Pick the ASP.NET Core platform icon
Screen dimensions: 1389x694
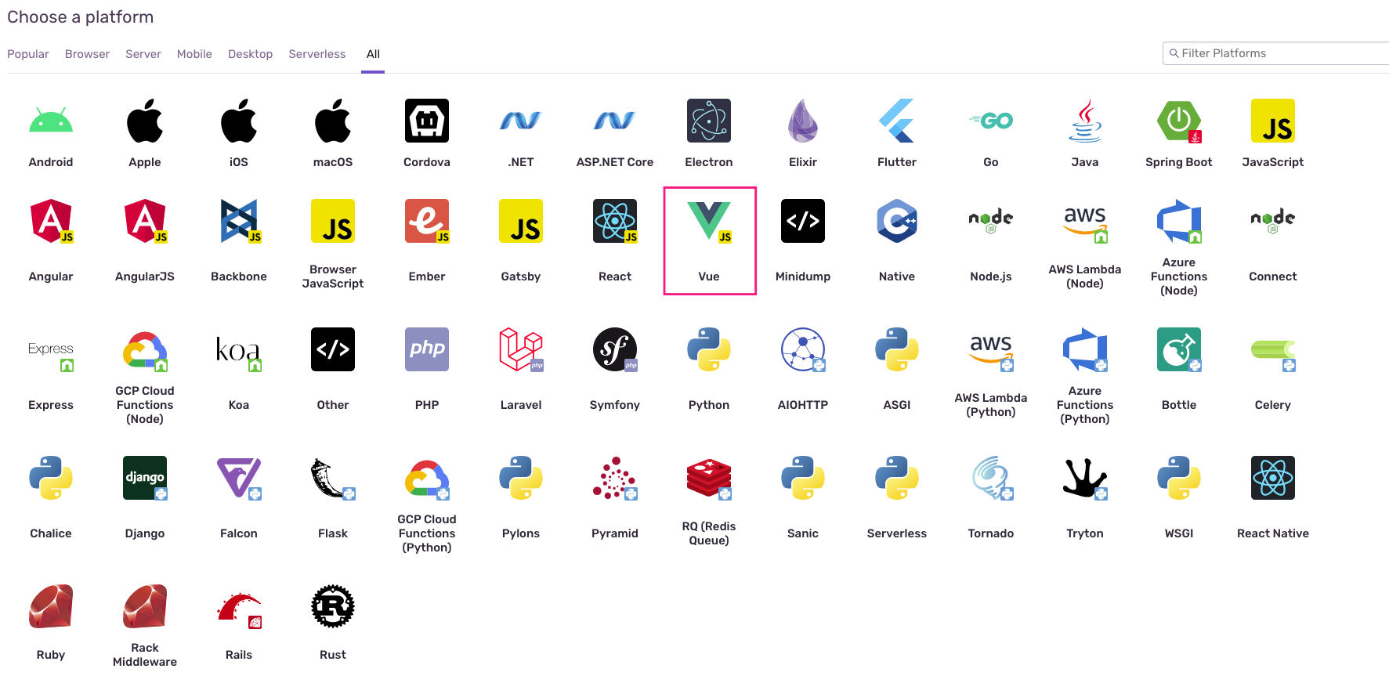point(615,121)
